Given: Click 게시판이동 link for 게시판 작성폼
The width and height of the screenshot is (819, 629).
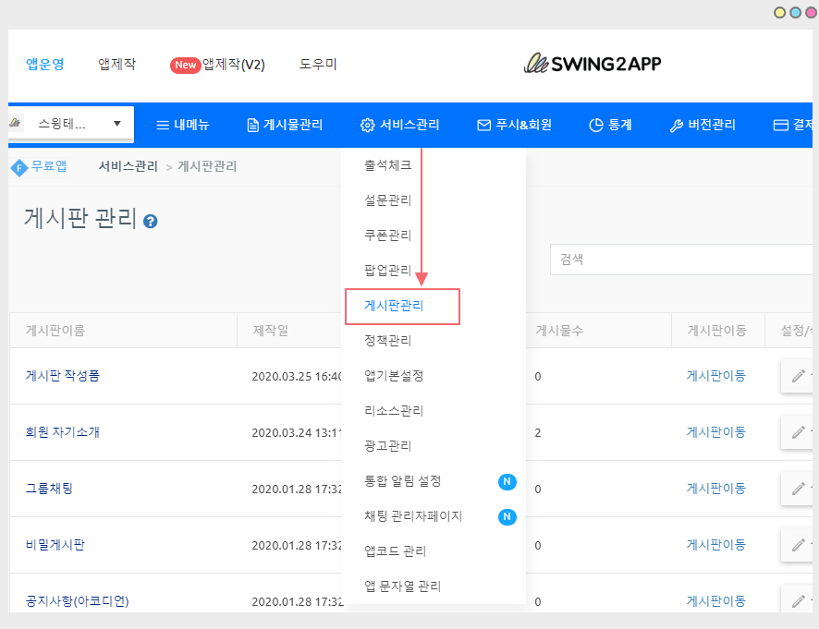Looking at the screenshot, I should 715,376.
